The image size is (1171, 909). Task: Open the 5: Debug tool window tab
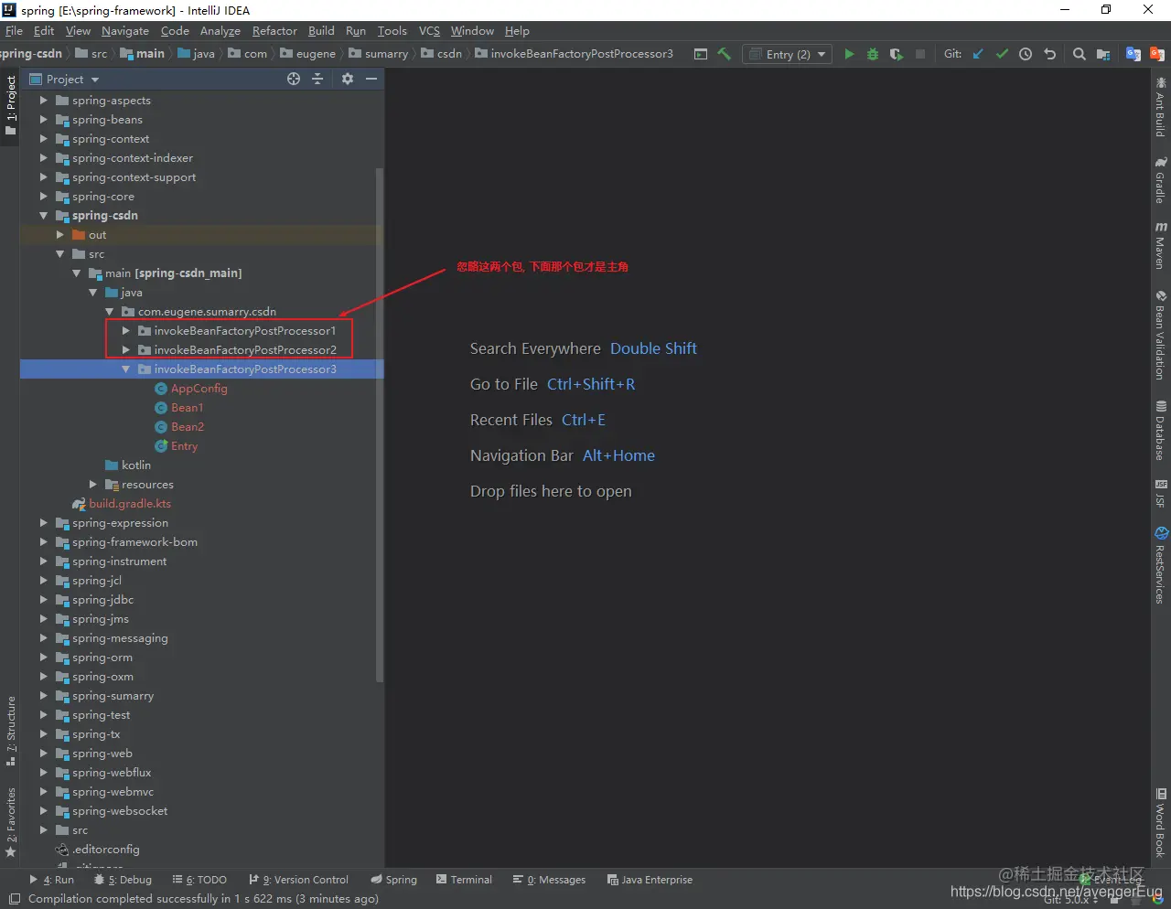point(124,880)
